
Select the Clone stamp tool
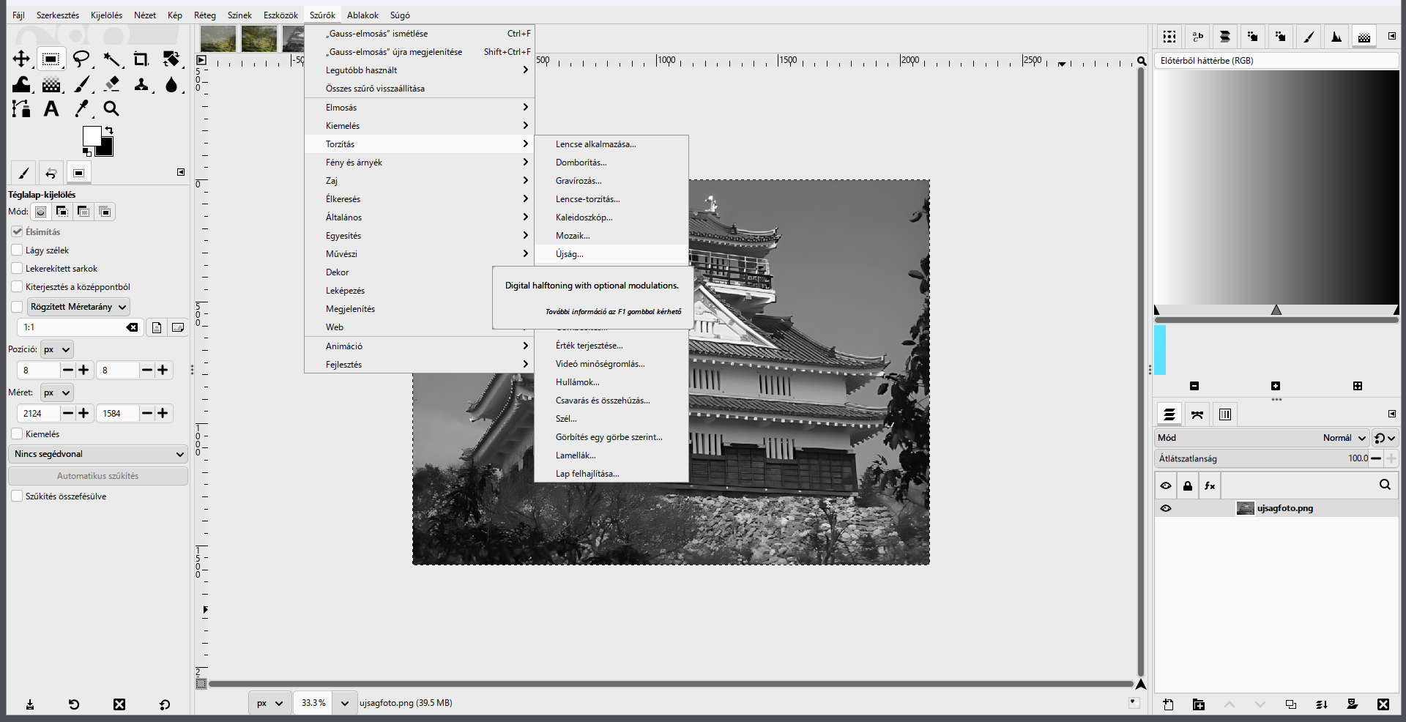point(141,84)
